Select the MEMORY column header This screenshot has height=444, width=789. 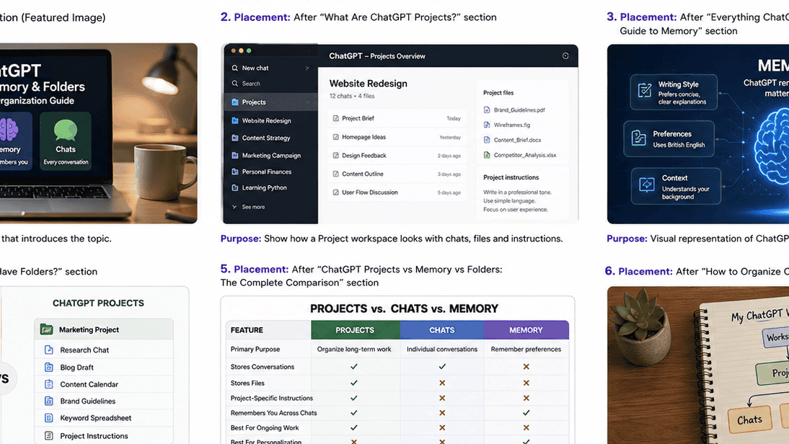click(526, 330)
